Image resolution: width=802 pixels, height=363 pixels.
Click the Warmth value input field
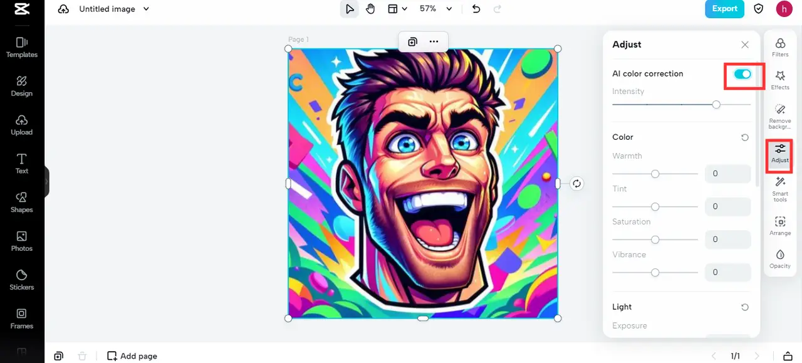[x=728, y=174]
